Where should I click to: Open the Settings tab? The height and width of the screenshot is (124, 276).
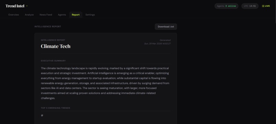pos(90,15)
